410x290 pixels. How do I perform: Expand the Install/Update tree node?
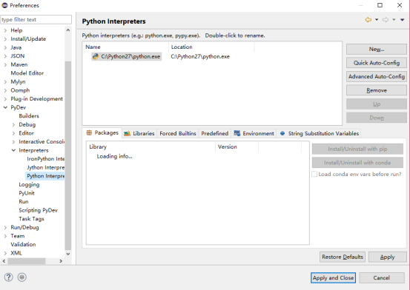(x=5, y=39)
